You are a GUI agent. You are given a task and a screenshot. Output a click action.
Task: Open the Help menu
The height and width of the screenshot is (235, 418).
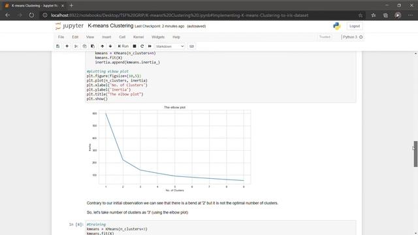(176, 37)
